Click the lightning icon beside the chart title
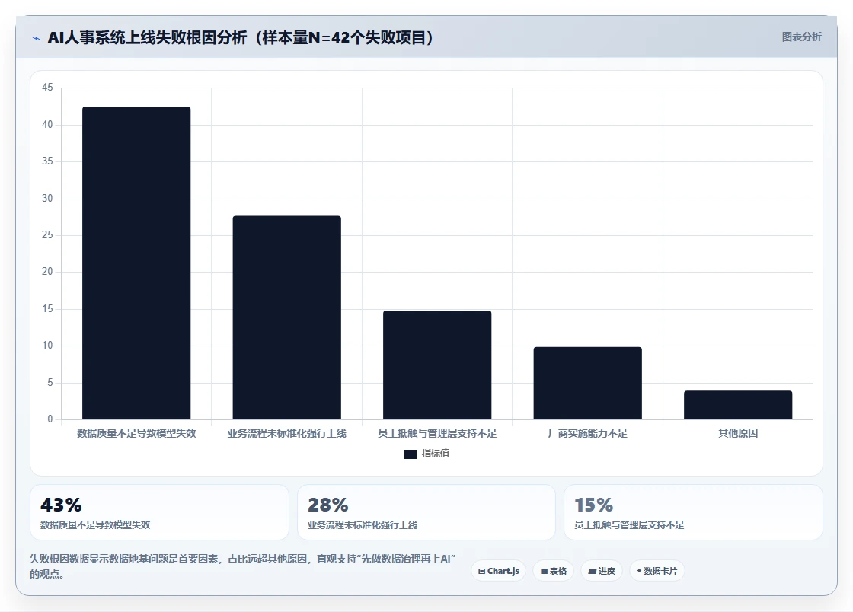Image resolution: width=853 pixels, height=612 pixels. click(37, 38)
